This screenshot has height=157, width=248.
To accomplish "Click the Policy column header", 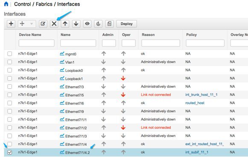I will (x=191, y=35).
